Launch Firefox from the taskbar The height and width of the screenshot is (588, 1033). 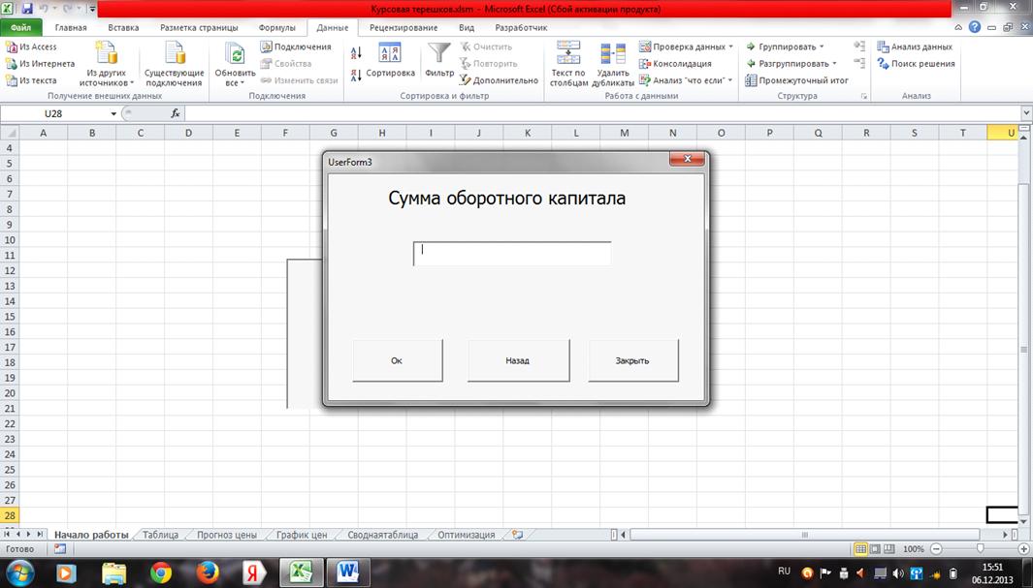point(206,573)
